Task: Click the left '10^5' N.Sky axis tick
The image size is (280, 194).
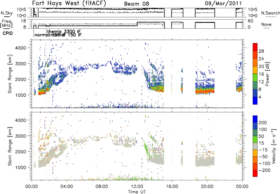Action: tap(22, 10)
